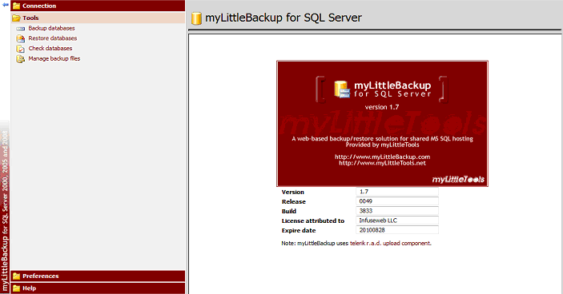Open Restore databases
The image size is (563, 294).
click(53, 38)
